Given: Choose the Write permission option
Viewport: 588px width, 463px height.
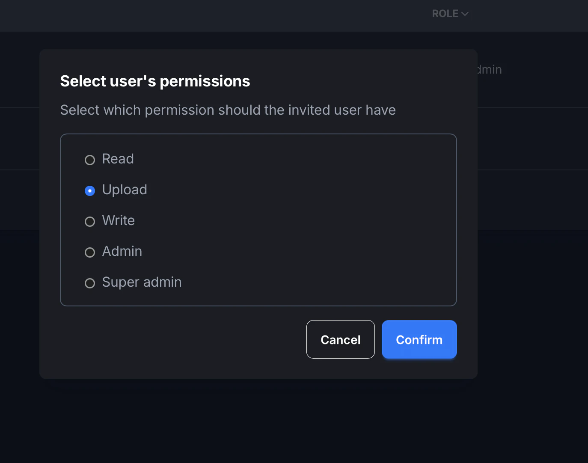Looking at the screenshot, I should pos(89,221).
